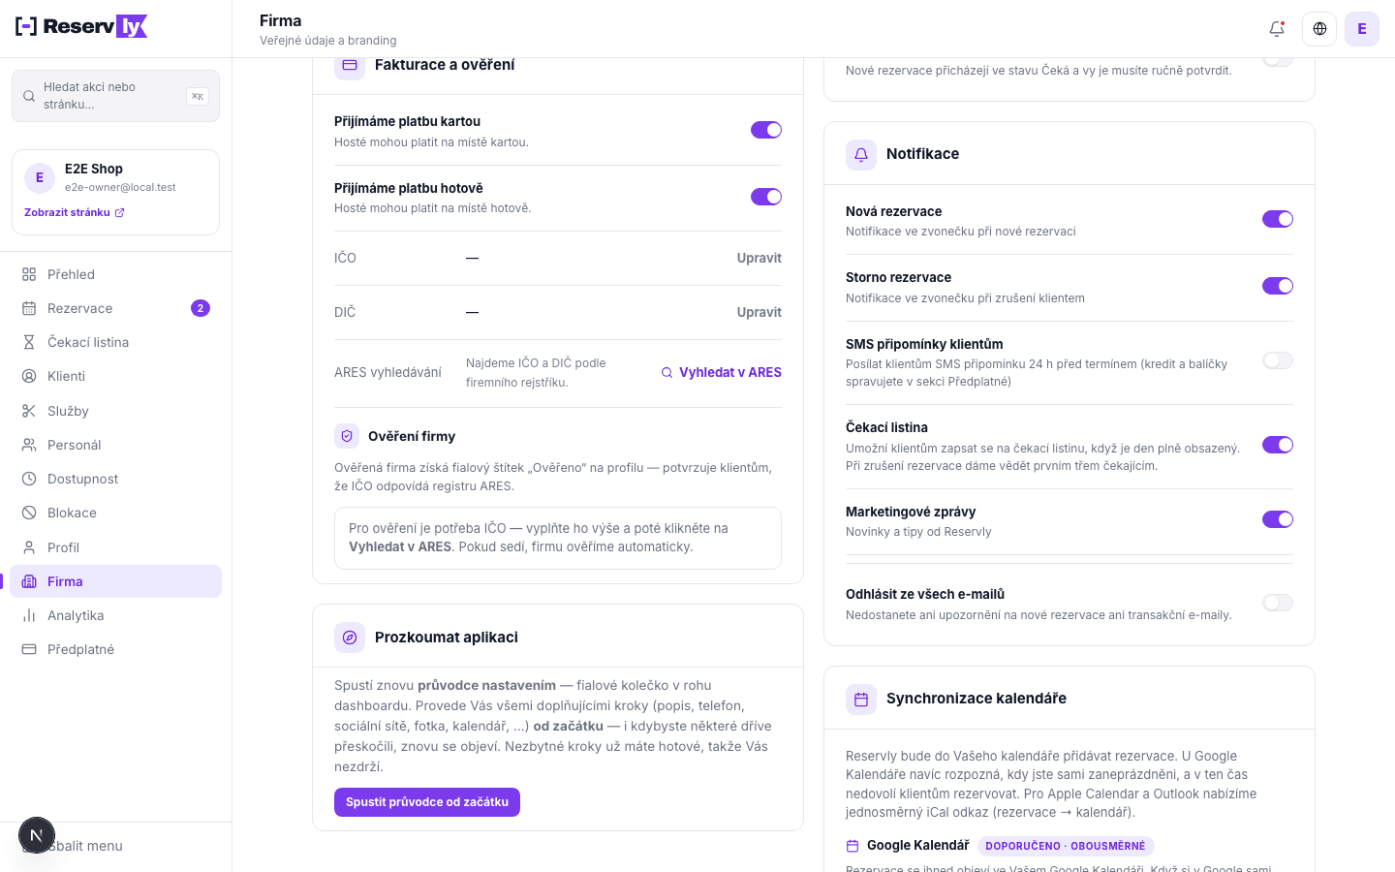
Task: Click the round N badge icon
Action: click(x=37, y=835)
